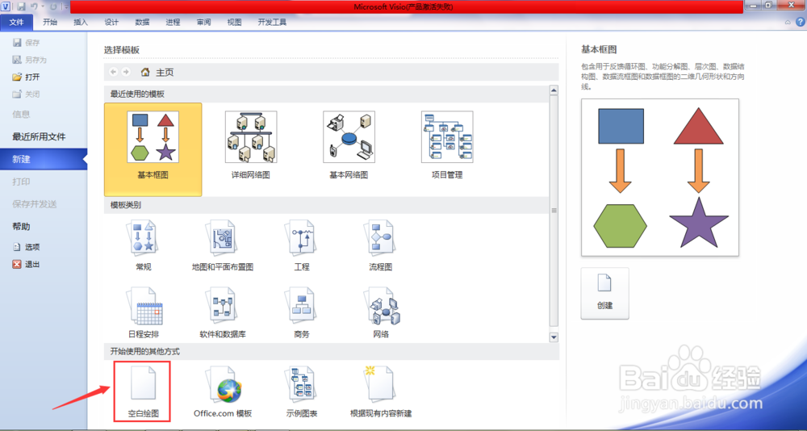The width and height of the screenshot is (807, 431).
Task: Switch to the 开始 tab
Action: point(50,22)
